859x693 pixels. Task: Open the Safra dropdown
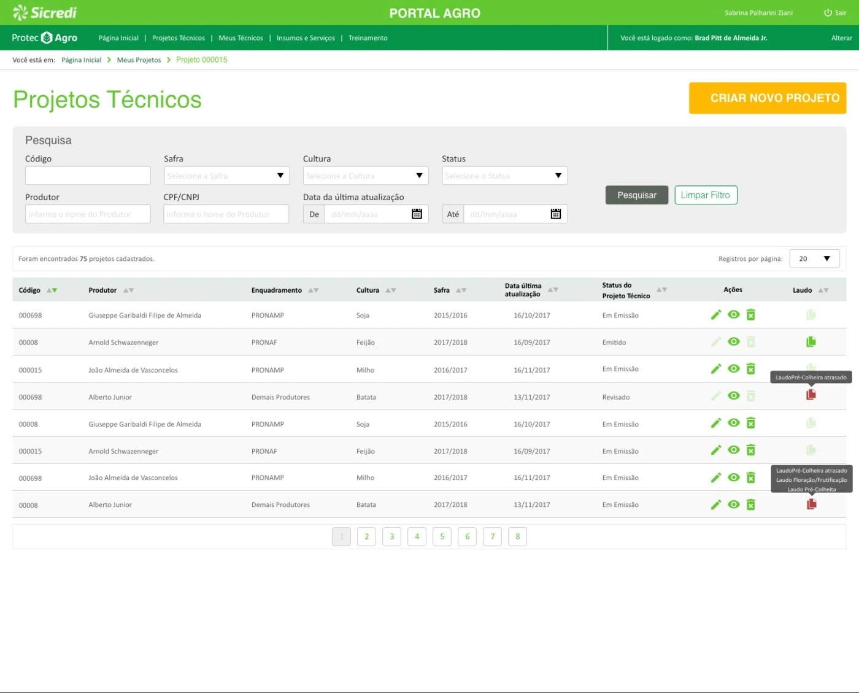(x=226, y=176)
